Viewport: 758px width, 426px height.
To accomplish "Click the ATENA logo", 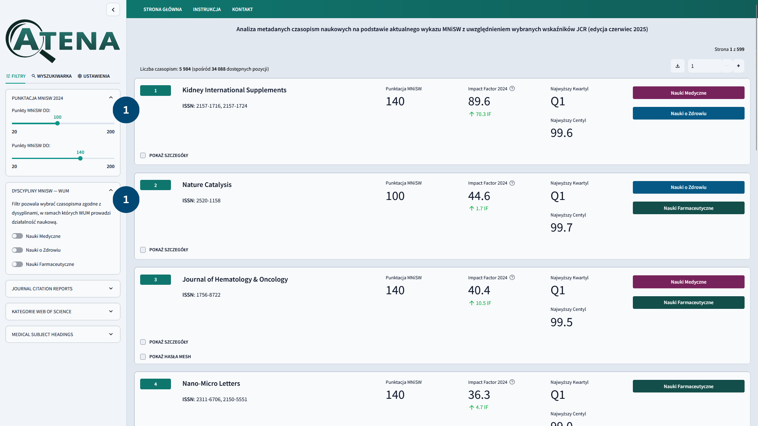I will coord(63,41).
